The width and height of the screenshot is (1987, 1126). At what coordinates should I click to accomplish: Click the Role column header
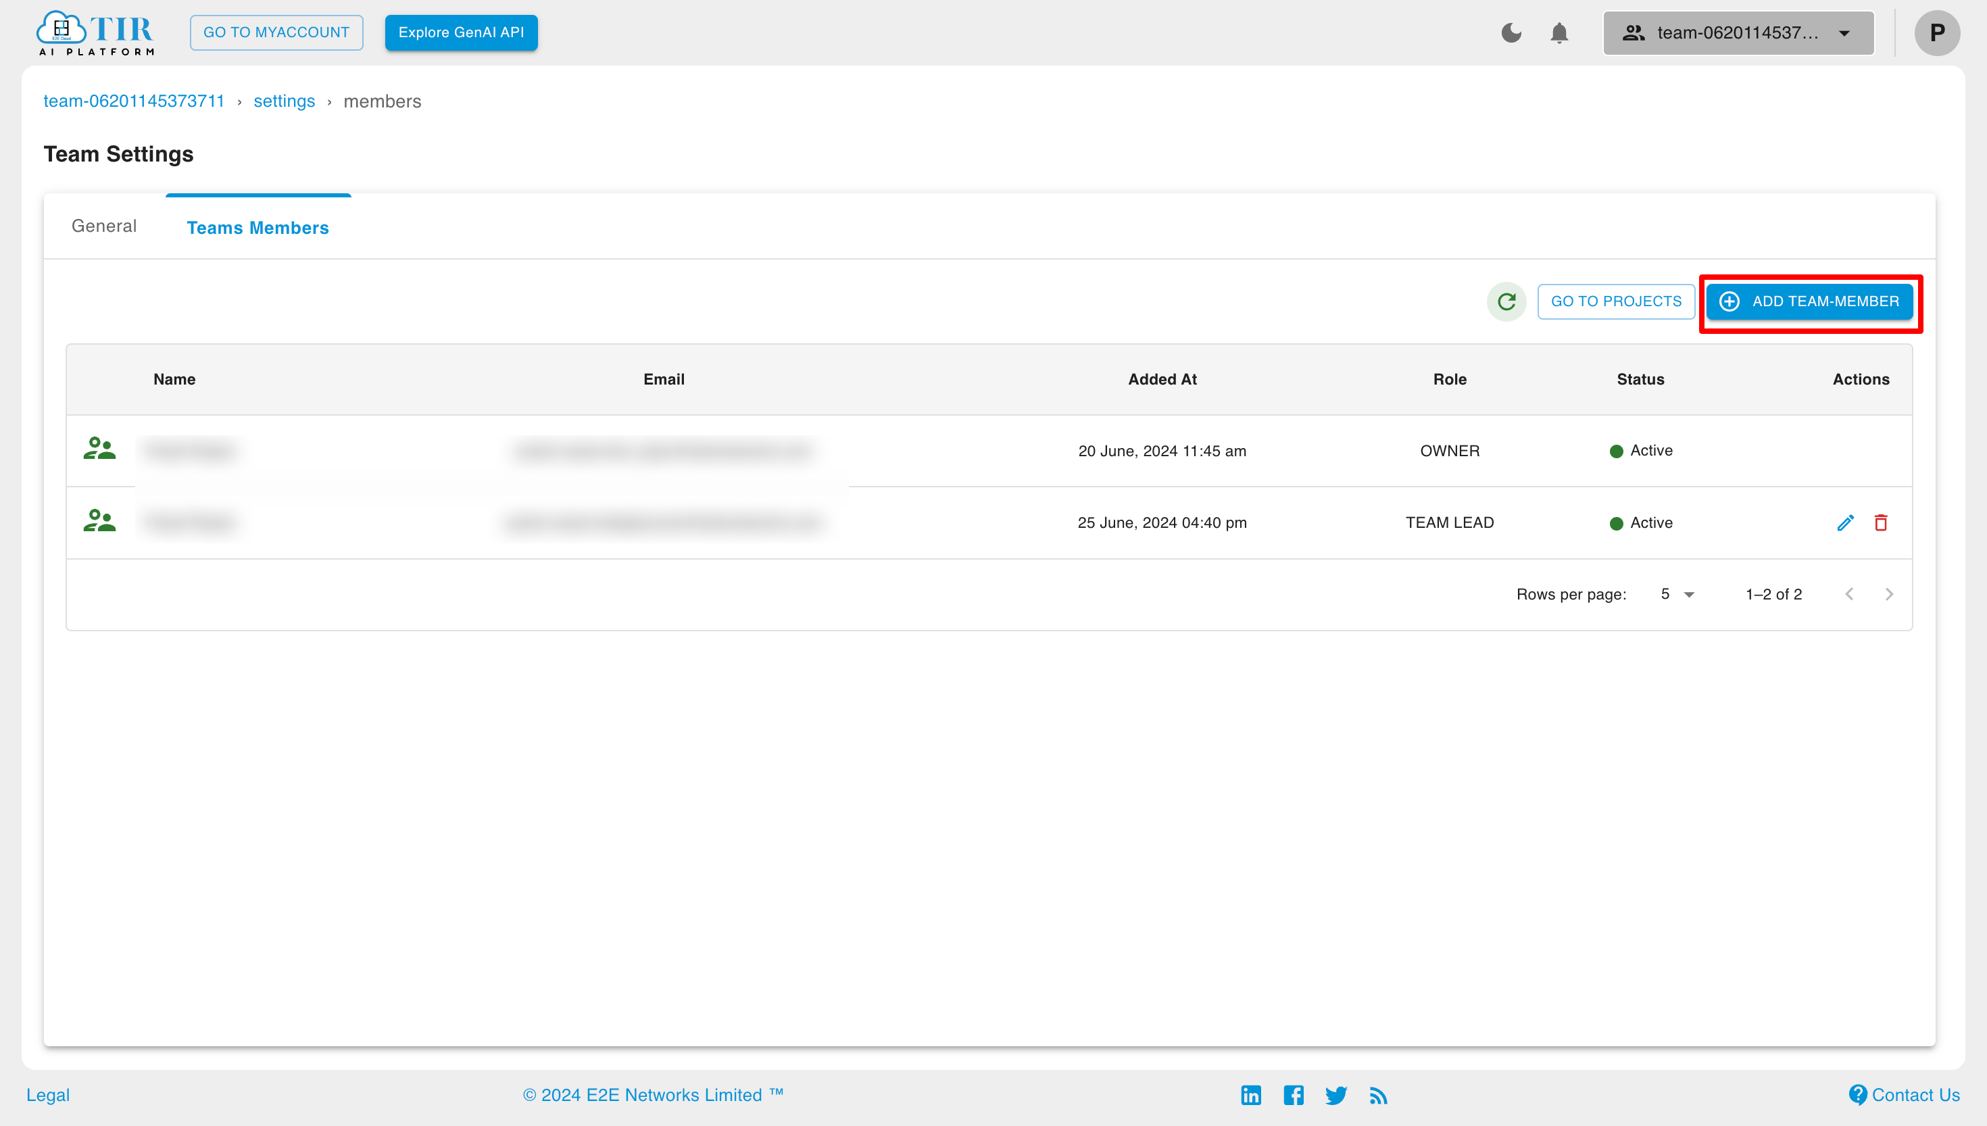[1450, 379]
